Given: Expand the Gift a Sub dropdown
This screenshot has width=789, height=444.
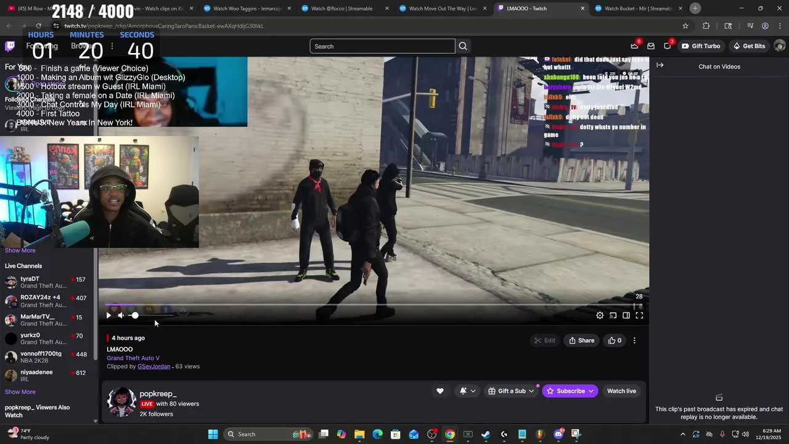Looking at the screenshot, I should point(511,391).
